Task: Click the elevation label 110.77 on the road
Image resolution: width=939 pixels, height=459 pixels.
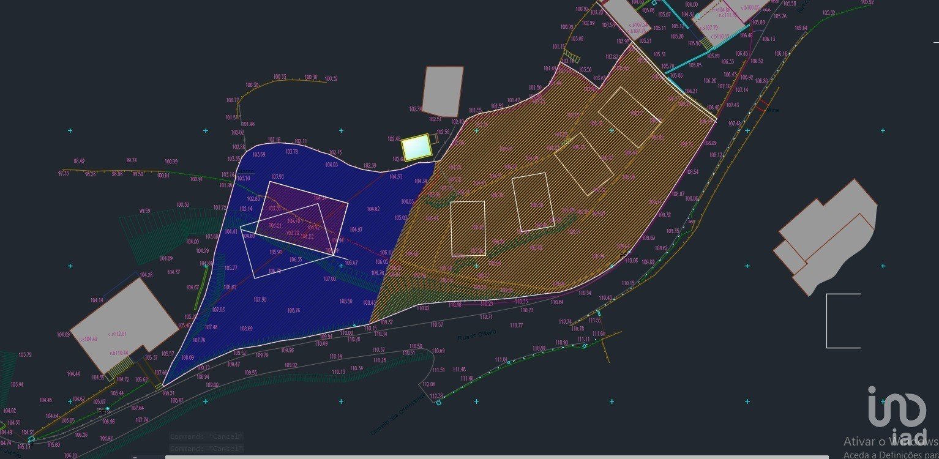Action: [x=516, y=326]
